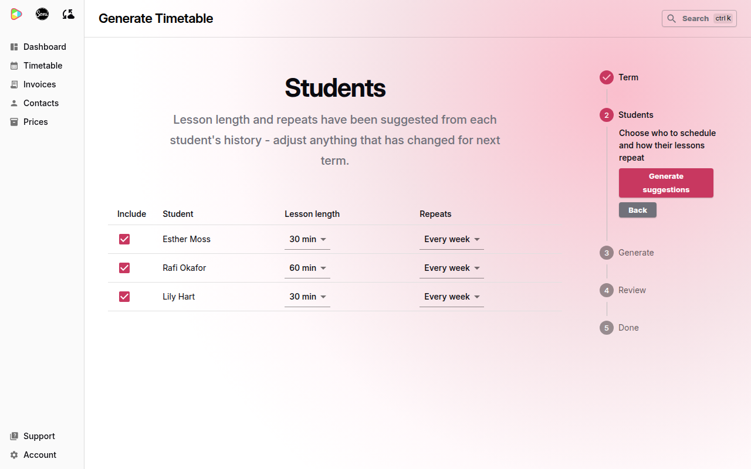Click the colorful app logo icon
The height and width of the screenshot is (469, 751).
coord(16,14)
